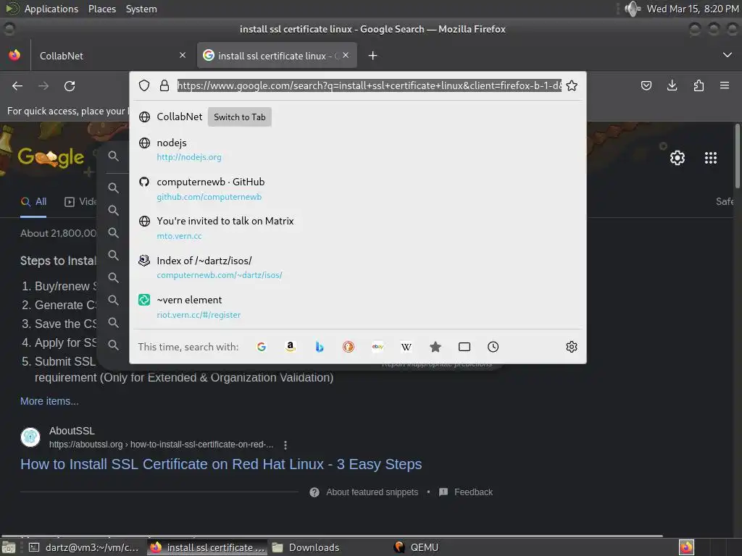Screen dimensions: 742x556
Task: Open the Extensions puzzle icon
Action: point(699,85)
